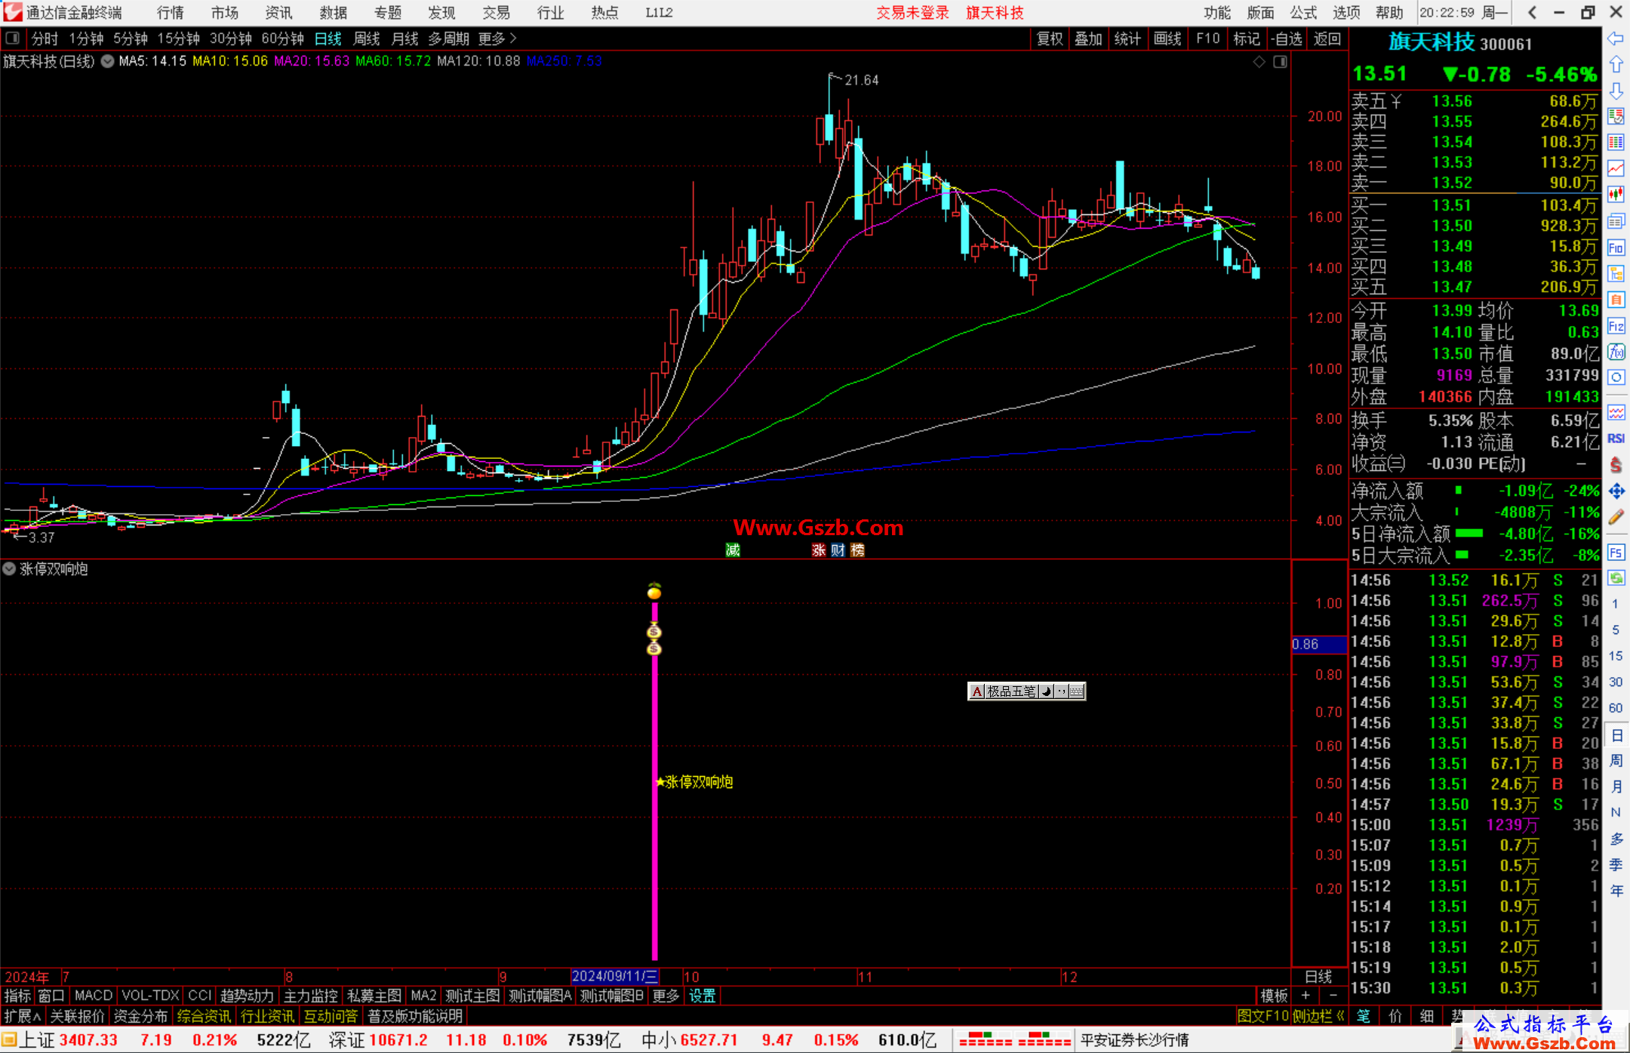Expand the 更多 periods dropdown
The height and width of the screenshot is (1053, 1630).
[x=497, y=38]
